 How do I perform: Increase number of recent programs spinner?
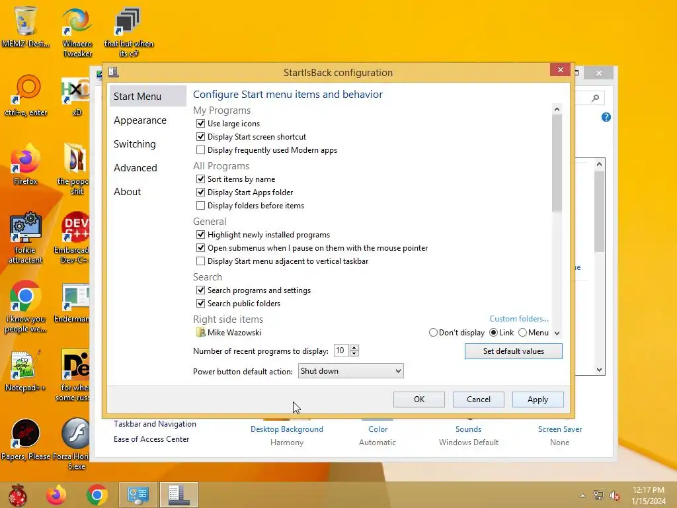click(354, 348)
